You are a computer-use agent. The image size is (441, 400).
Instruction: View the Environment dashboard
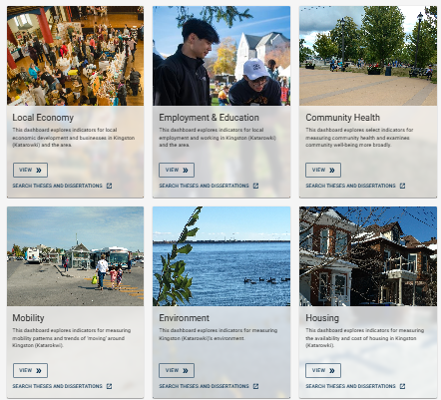tap(177, 370)
